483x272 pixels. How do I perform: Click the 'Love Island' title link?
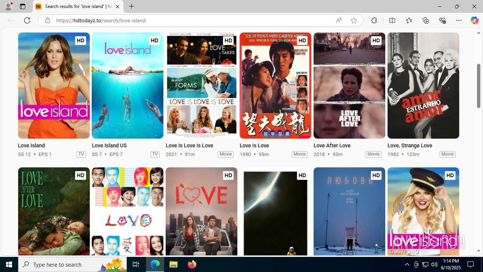click(x=31, y=145)
